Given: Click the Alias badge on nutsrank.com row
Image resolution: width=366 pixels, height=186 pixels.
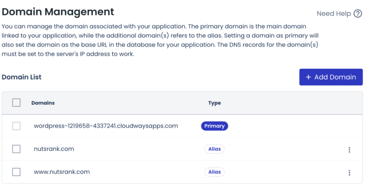Looking at the screenshot, I should (214, 149).
